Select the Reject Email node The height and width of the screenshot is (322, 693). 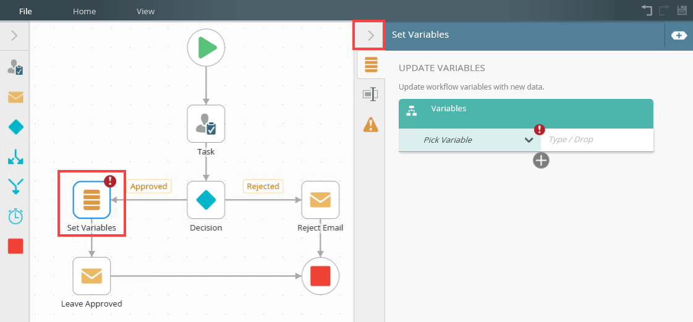[320, 200]
